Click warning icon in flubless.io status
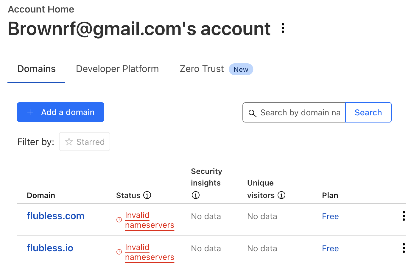The height and width of the screenshot is (267, 414). (119, 252)
